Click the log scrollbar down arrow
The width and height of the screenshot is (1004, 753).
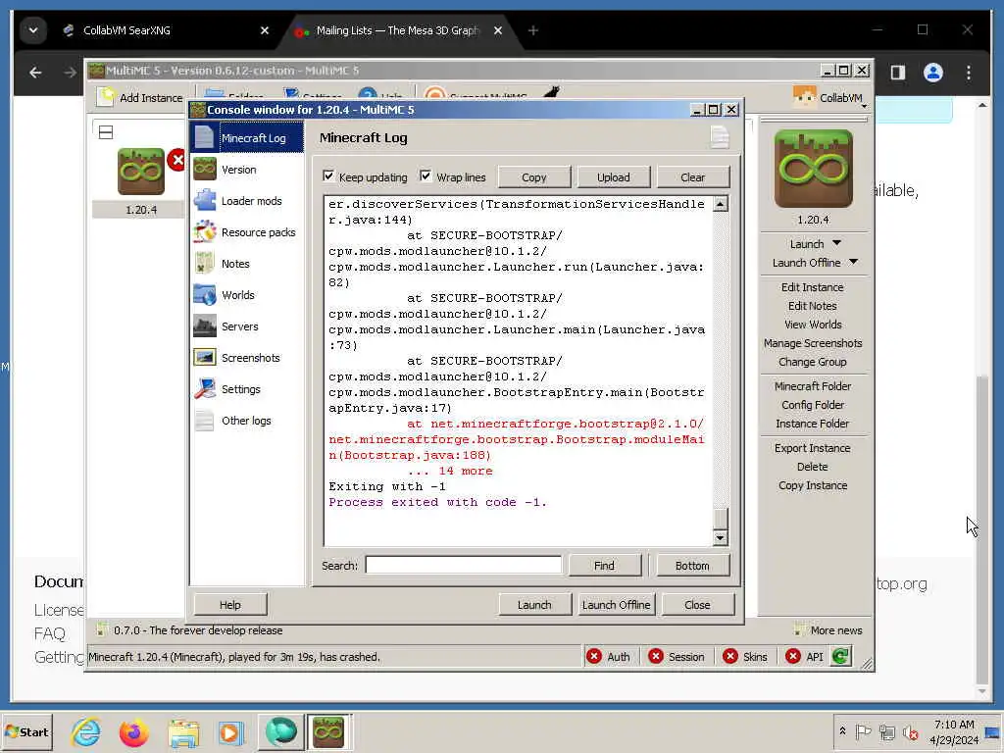coord(721,538)
